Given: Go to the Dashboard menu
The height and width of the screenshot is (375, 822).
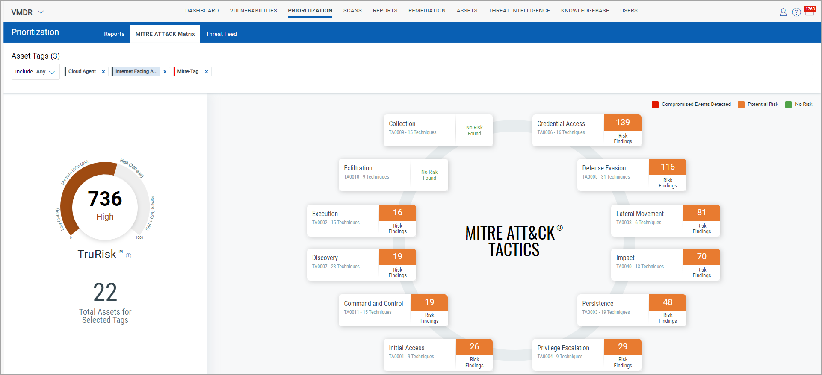Looking at the screenshot, I should (x=202, y=11).
